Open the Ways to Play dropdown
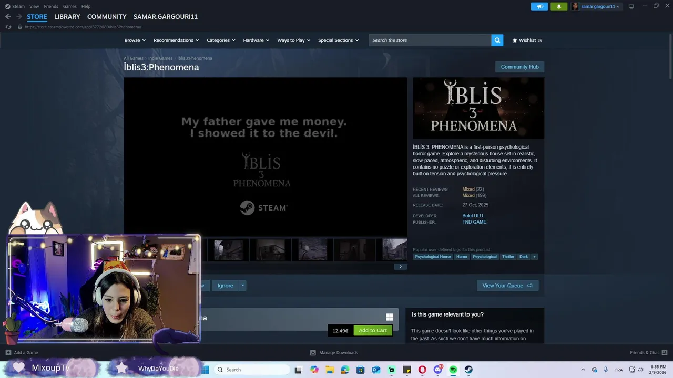The image size is (673, 378). (294, 40)
